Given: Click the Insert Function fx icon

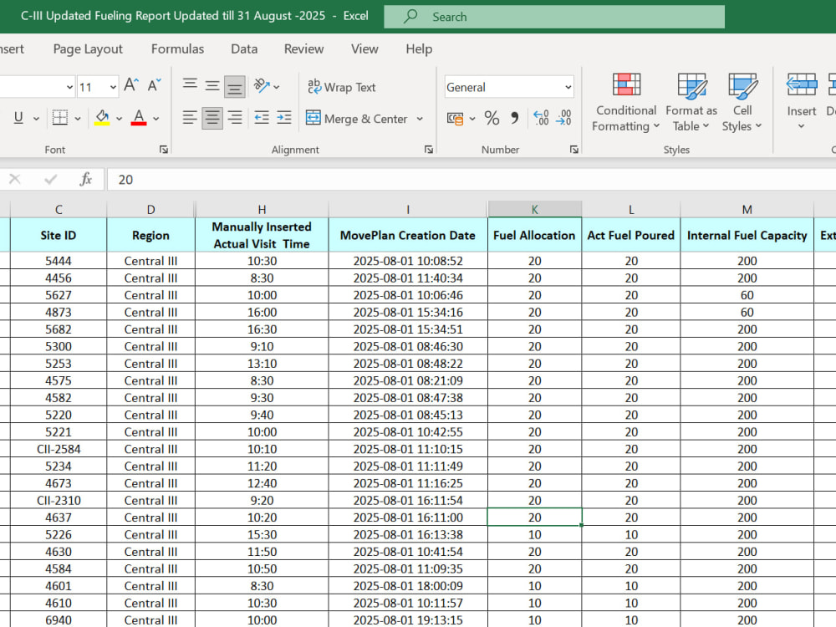Looking at the screenshot, I should [x=85, y=179].
